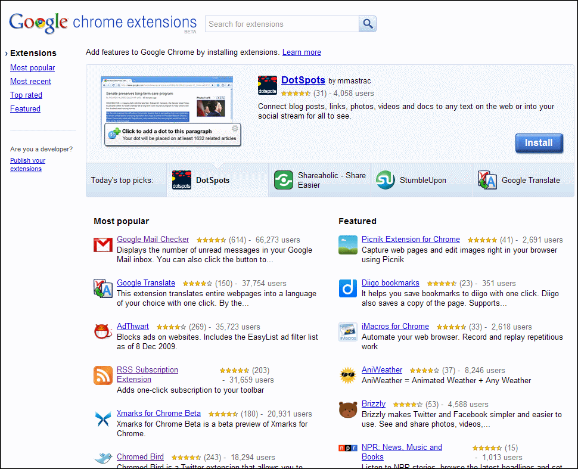This screenshot has height=469, width=578.
Task: Select Shareaholic - Share Easier tab
Action: coord(319,181)
